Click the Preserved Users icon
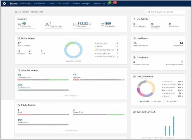 [x=47, y=24]
